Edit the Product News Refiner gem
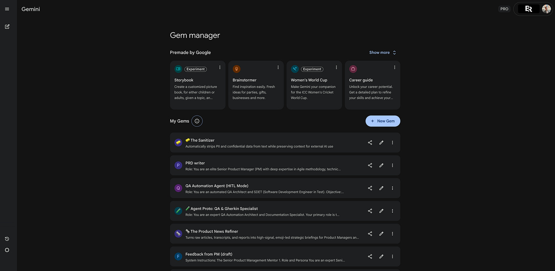 pyautogui.click(x=381, y=234)
